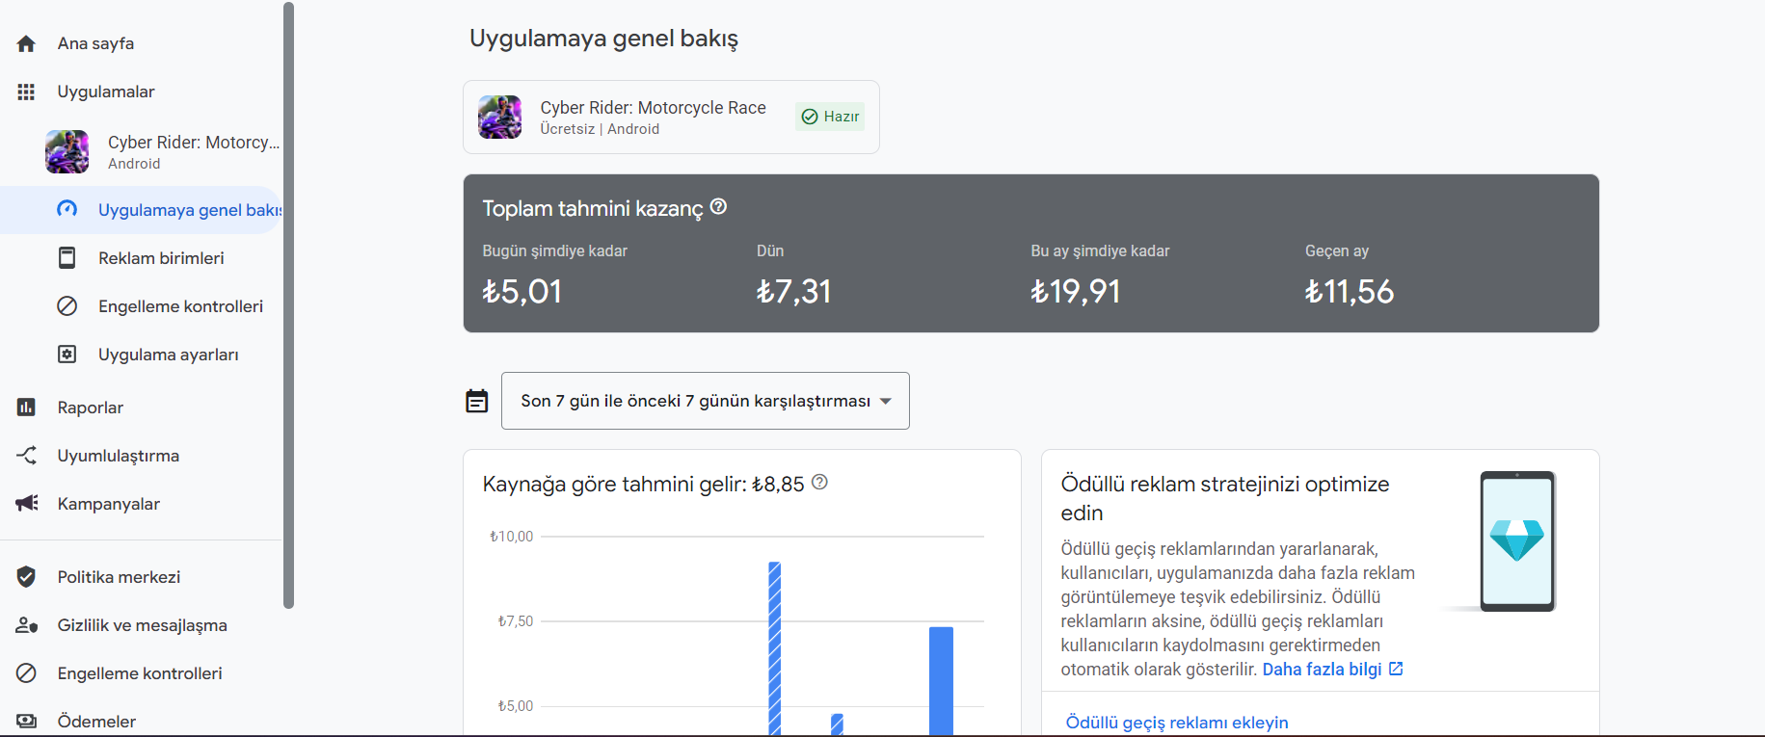Image resolution: width=1765 pixels, height=737 pixels.
Task: Click the sidebar vertical scrollbar
Action: tap(288, 305)
